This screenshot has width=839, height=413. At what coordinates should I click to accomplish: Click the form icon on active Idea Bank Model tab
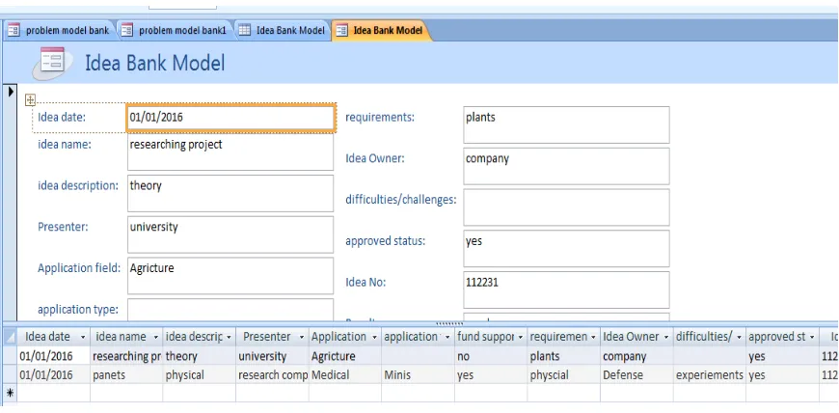pos(341,31)
